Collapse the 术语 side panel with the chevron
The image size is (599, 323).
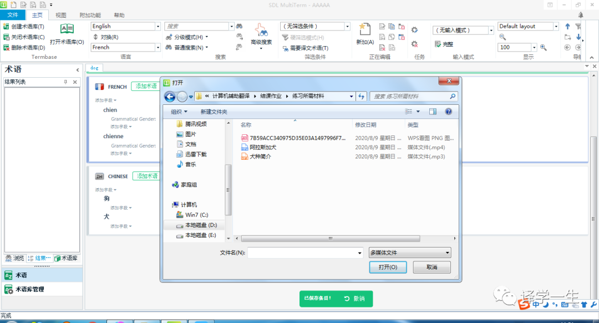click(x=78, y=70)
